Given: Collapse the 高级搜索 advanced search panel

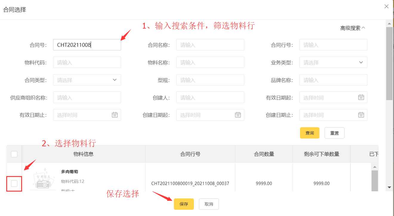Looking at the screenshot, I should click(x=353, y=28).
